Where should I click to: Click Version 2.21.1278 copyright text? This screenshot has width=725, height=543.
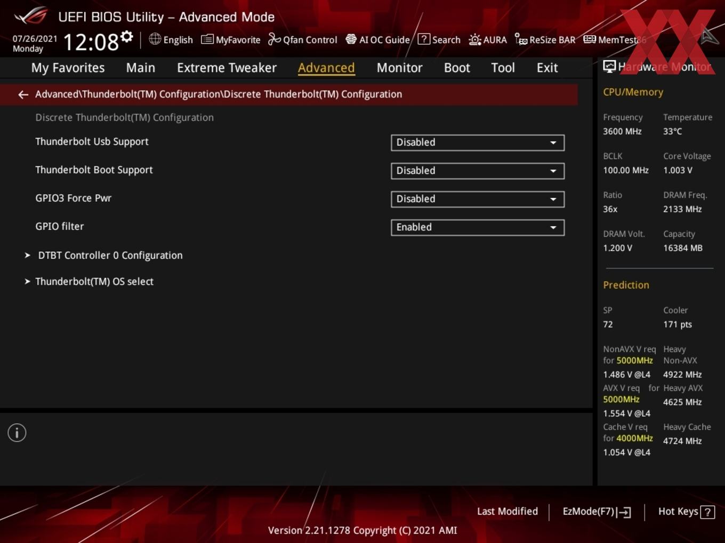point(362,531)
